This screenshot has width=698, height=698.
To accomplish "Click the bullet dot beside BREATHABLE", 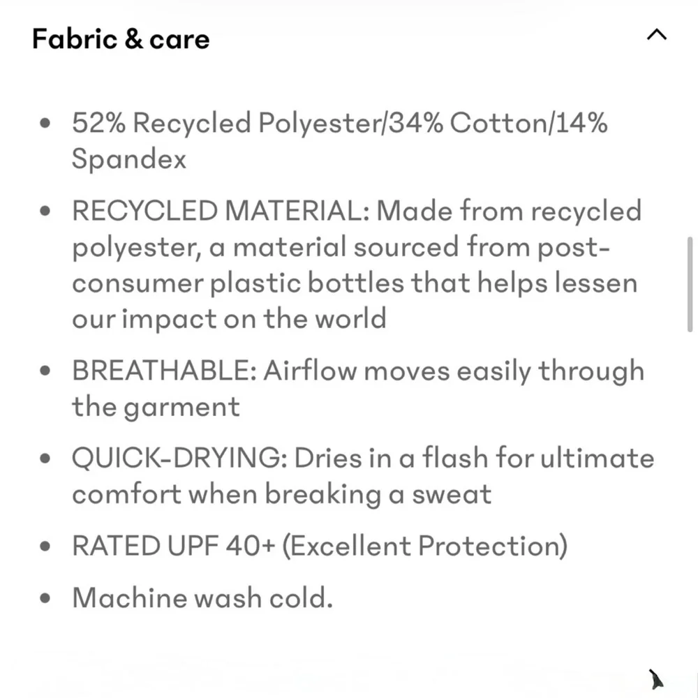I will click(x=46, y=372).
